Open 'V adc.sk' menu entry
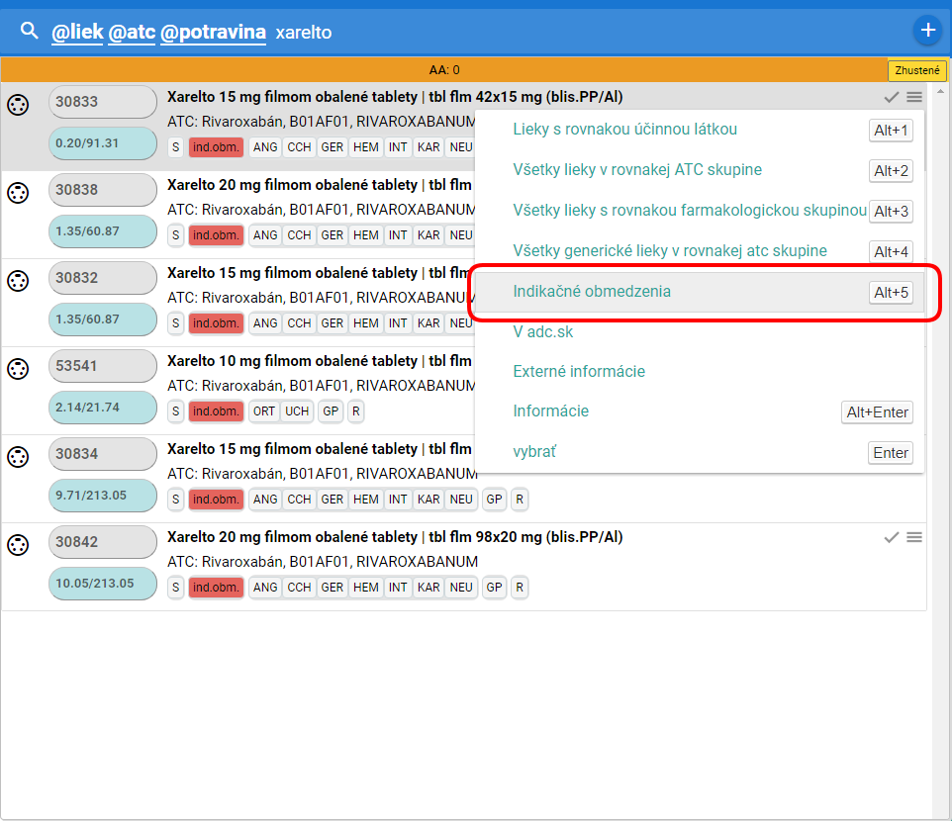This screenshot has width=952, height=821. coord(700,332)
